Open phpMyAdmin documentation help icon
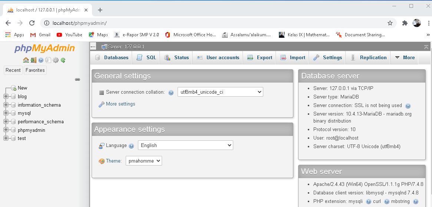Viewport: 432px width, 207px height. (41, 60)
